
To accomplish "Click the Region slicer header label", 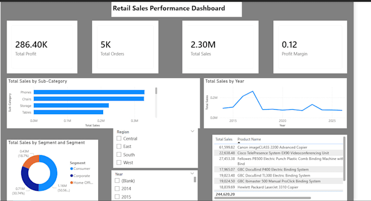I will [x=123, y=132].
